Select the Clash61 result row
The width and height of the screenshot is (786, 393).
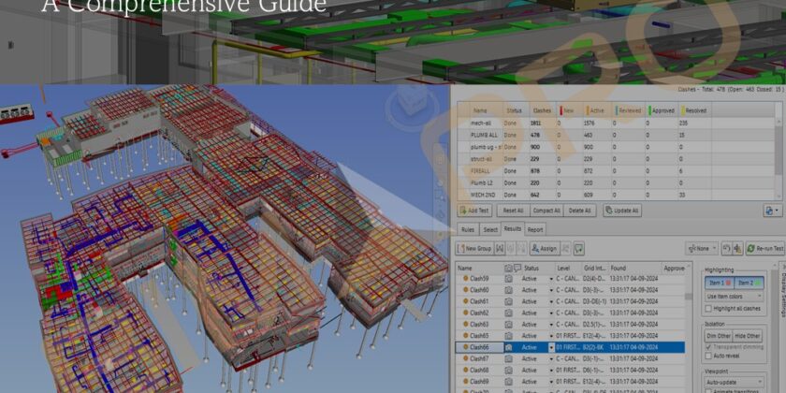coord(570,301)
